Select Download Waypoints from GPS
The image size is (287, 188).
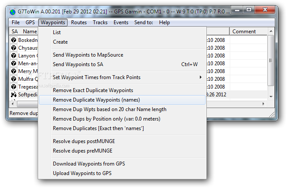(122, 164)
